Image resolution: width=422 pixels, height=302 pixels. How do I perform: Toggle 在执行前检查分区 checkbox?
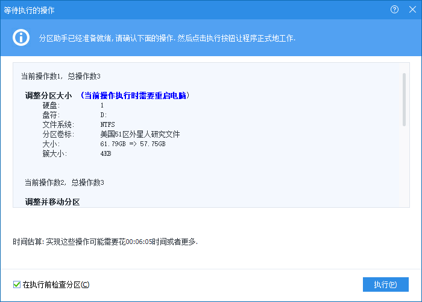17,284
